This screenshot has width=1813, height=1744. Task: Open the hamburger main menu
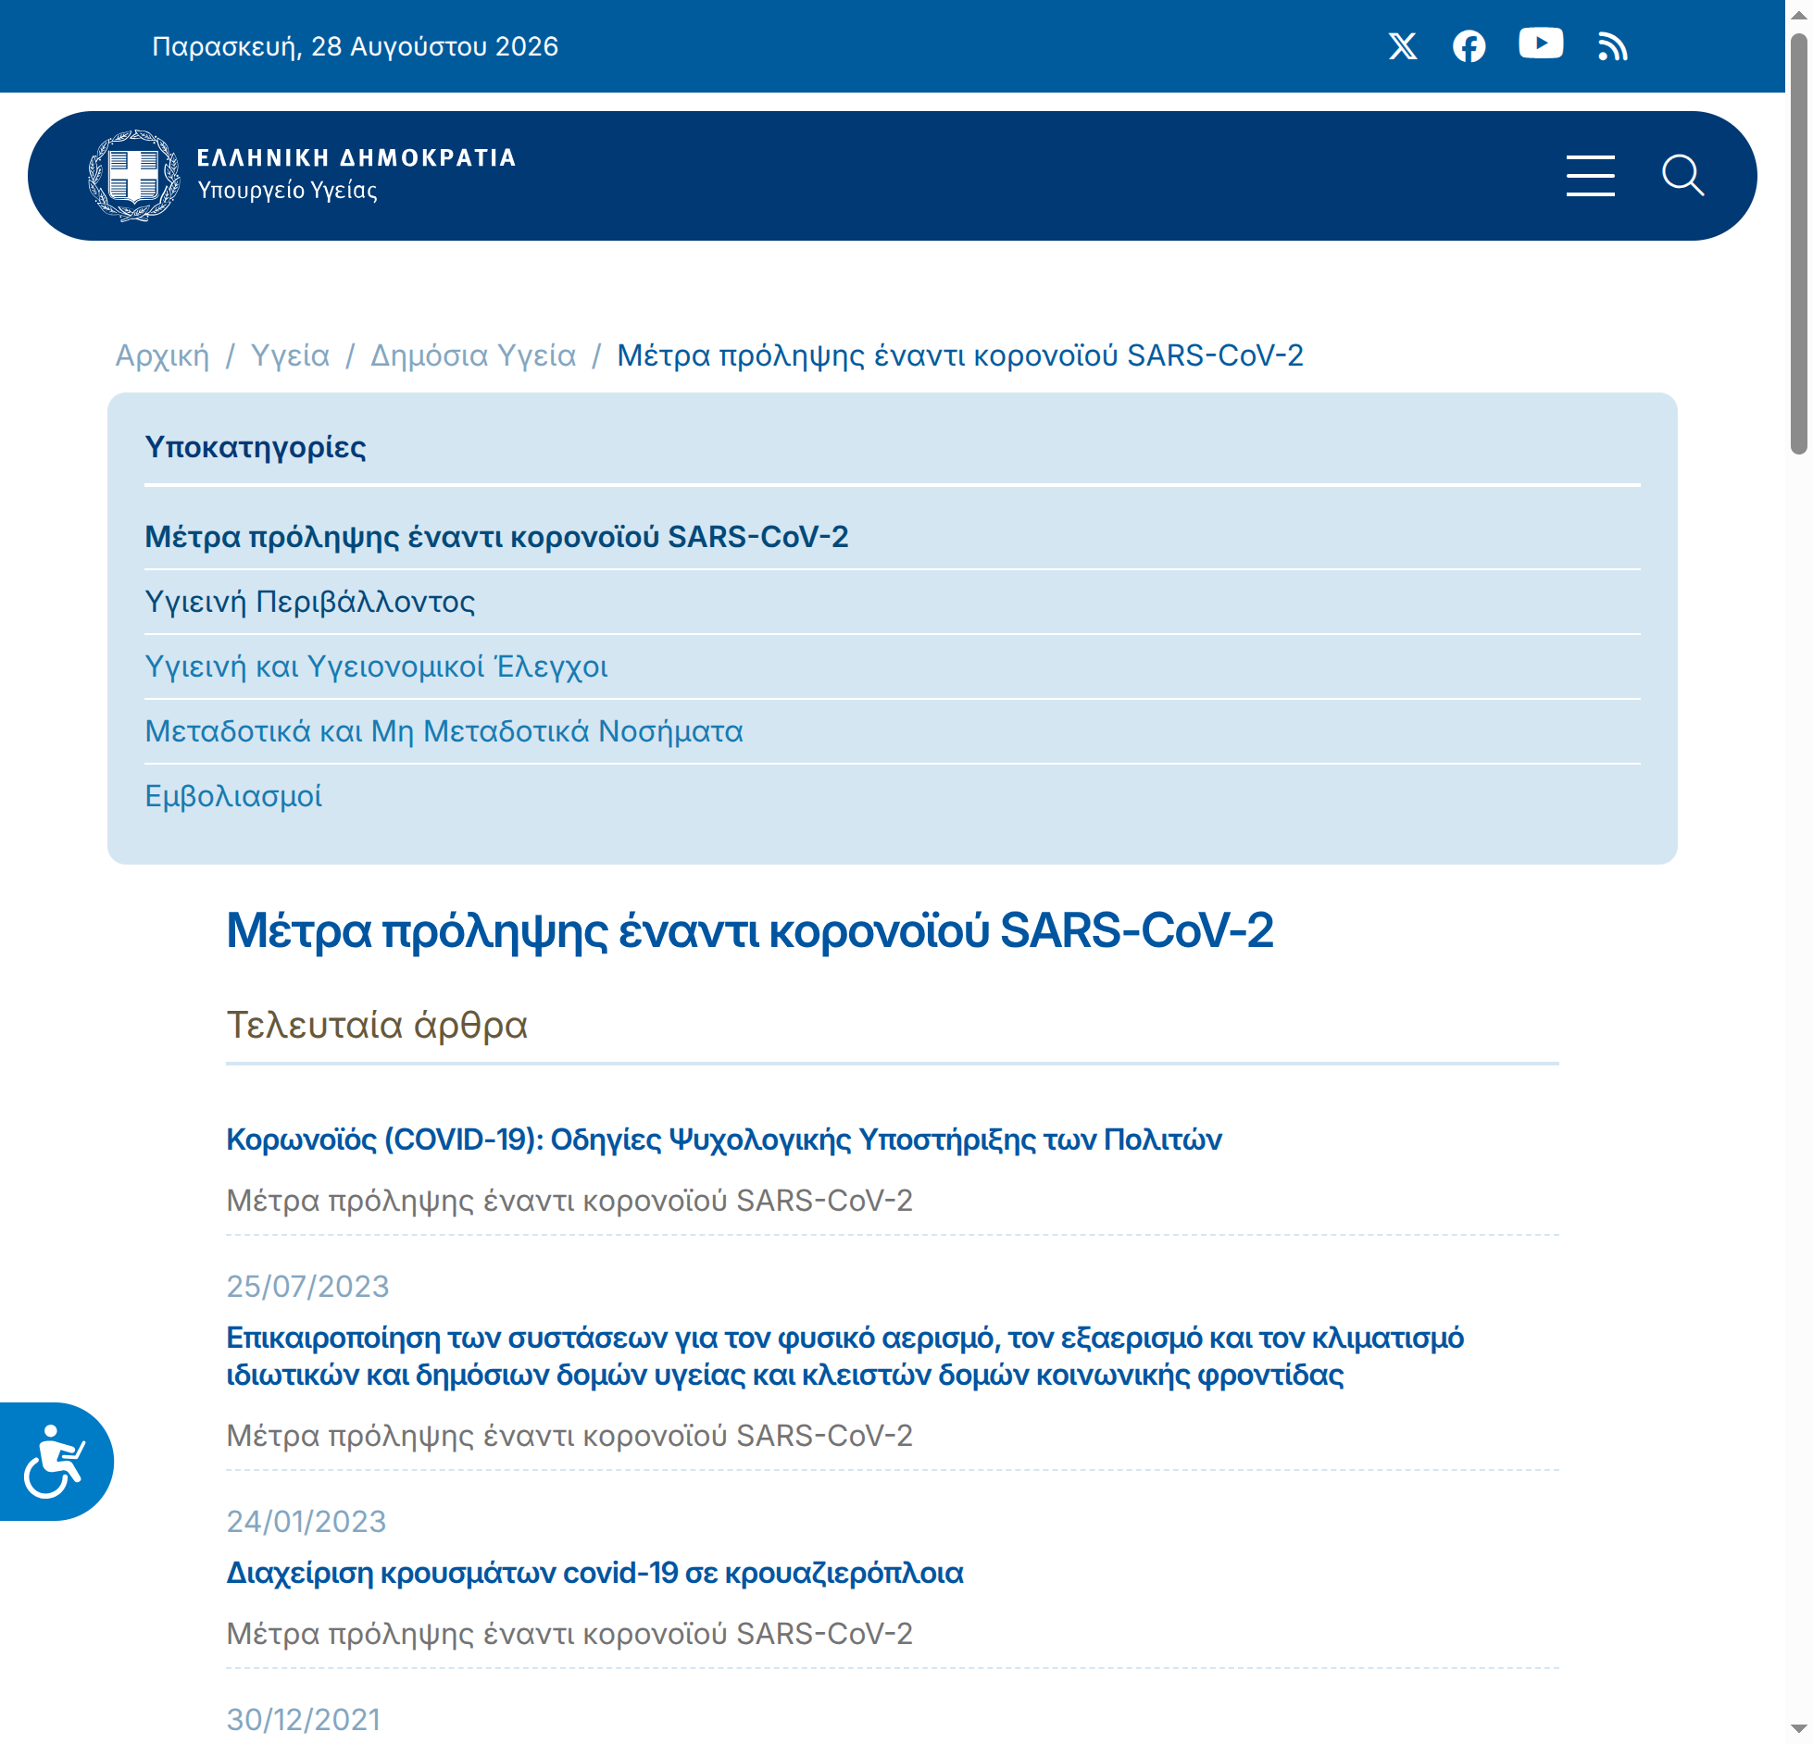pos(1591,176)
